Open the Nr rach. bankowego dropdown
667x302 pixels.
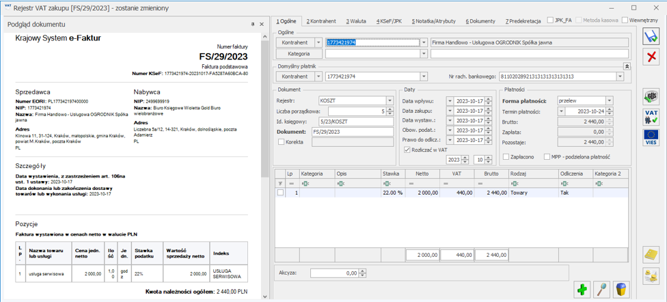620,77
